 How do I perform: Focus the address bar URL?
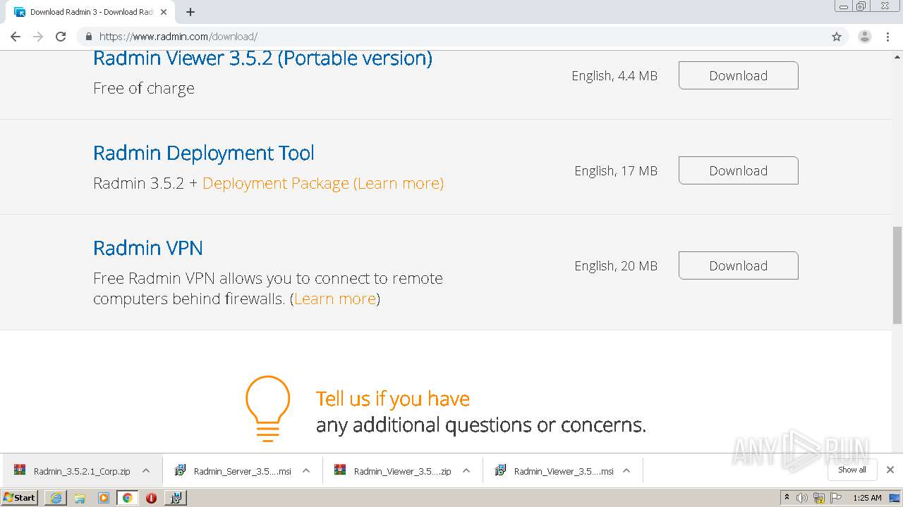point(178,37)
